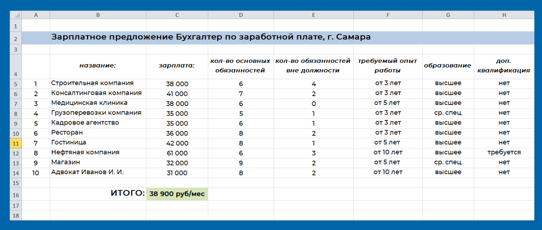Click the salary value 61 000

point(177,153)
